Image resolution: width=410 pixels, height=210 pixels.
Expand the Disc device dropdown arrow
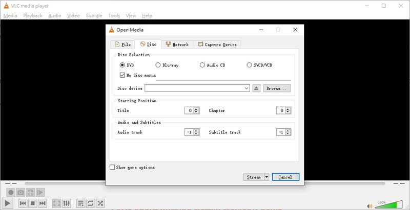(x=247, y=88)
